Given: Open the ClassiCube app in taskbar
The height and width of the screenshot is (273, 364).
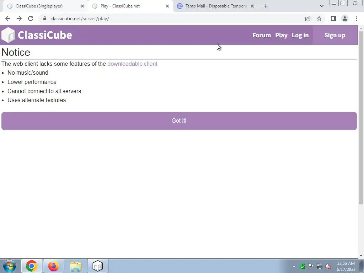Looking at the screenshot, I should (x=98, y=266).
